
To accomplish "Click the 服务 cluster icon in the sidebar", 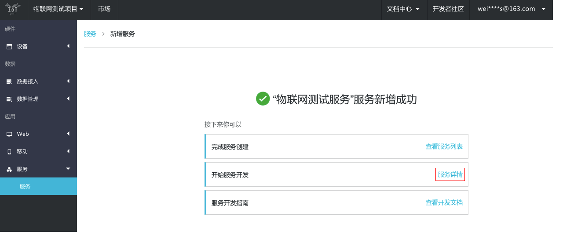I will (x=9, y=169).
